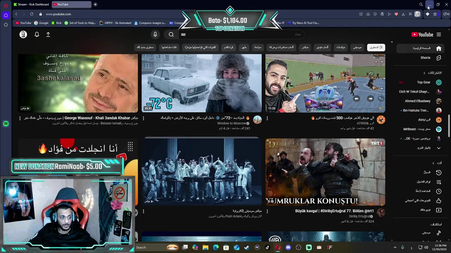Open options menu for George Wassouf mix
The width and height of the screenshot is (451, 253).
pos(20,118)
